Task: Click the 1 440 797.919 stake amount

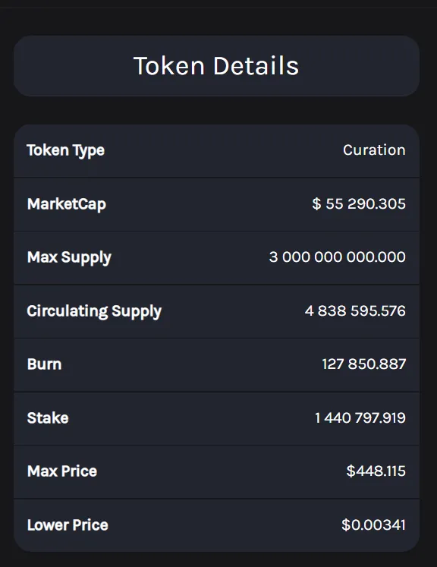Action: click(x=360, y=418)
